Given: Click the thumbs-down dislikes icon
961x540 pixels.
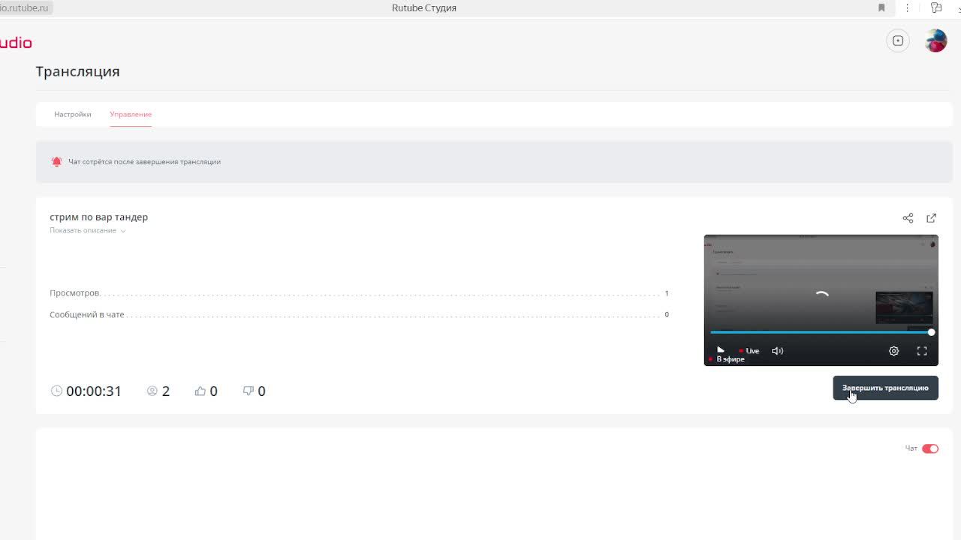Looking at the screenshot, I should (249, 391).
